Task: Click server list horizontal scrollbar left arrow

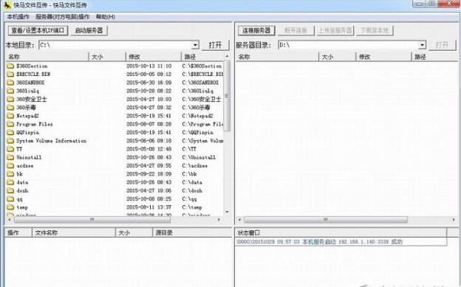Action: (239, 219)
